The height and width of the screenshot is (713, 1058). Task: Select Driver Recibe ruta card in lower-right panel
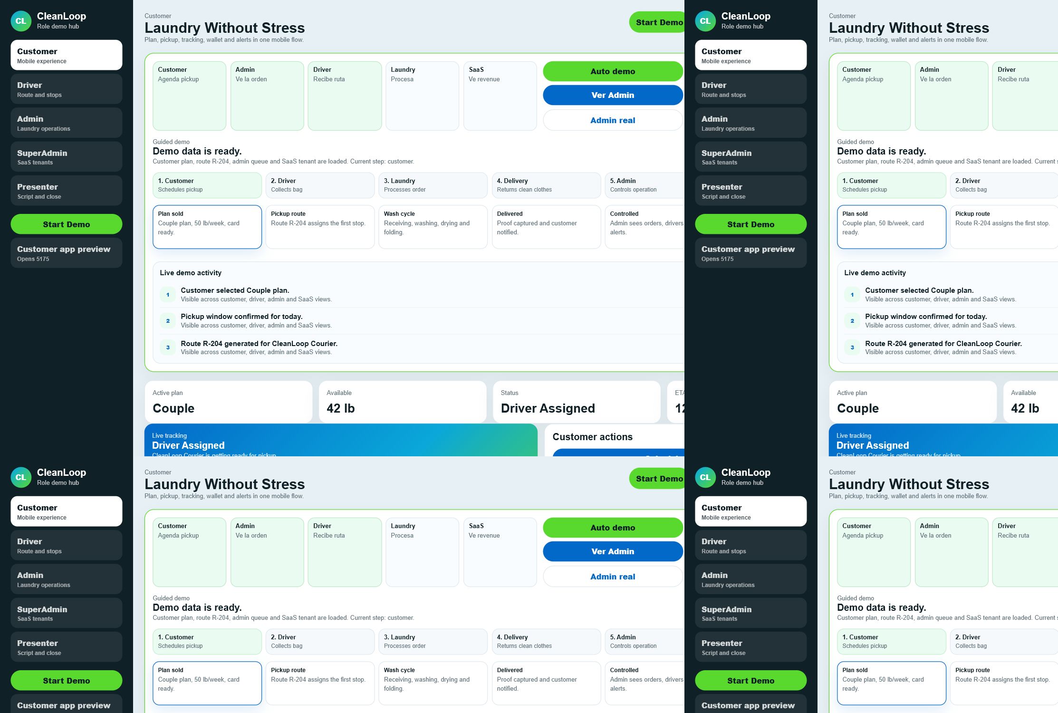[x=1025, y=552]
